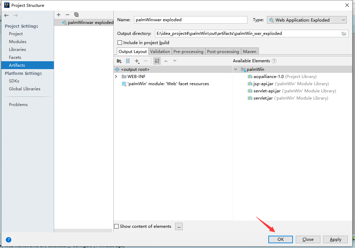The height and width of the screenshot is (248, 355).
Task: Select Artifacts in the sidebar
Action: (x=27, y=65)
